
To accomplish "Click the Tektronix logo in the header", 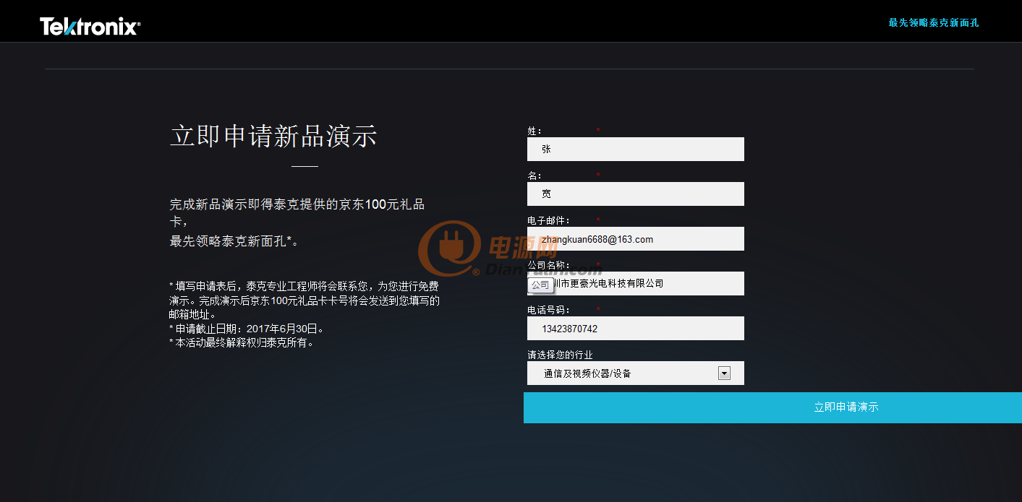I will pos(90,27).
